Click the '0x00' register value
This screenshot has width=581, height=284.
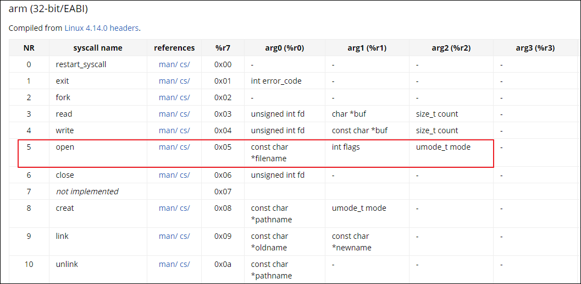tap(223, 64)
